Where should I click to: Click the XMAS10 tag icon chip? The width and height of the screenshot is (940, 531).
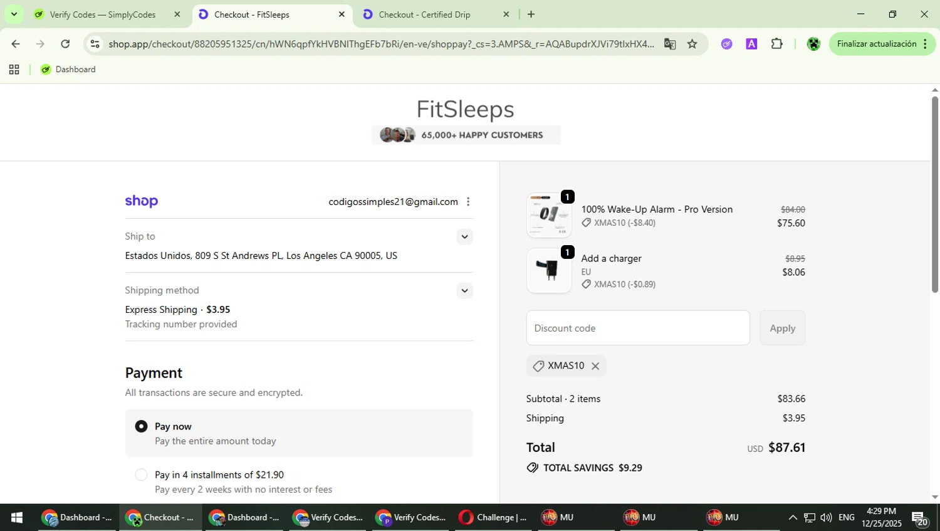point(538,366)
